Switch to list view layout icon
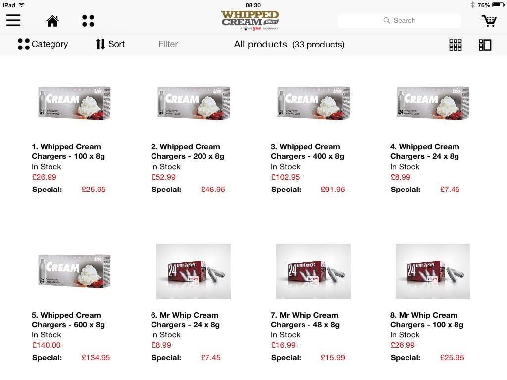This screenshot has height=380, width=507. coord(485,45)
